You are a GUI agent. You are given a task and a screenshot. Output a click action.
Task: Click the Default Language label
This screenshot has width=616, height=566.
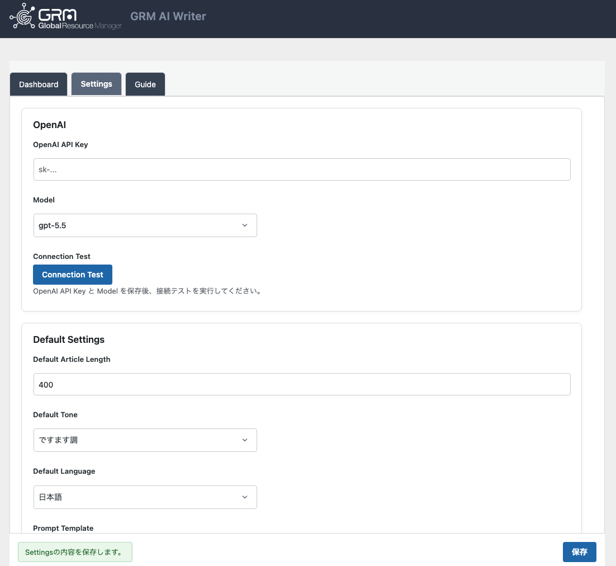click(x=64, y=471)
